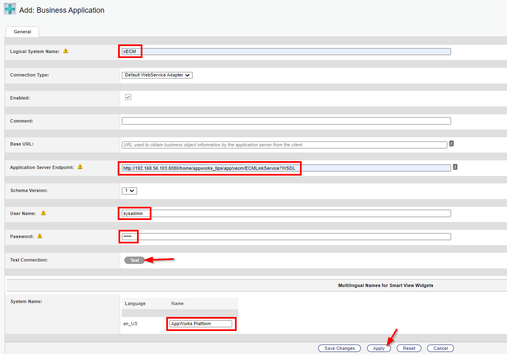Click the Reset button
507x354 pixels.
click(409, 348)
